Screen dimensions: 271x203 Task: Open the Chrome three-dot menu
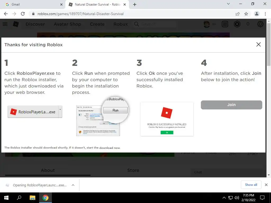pos(265,14)
